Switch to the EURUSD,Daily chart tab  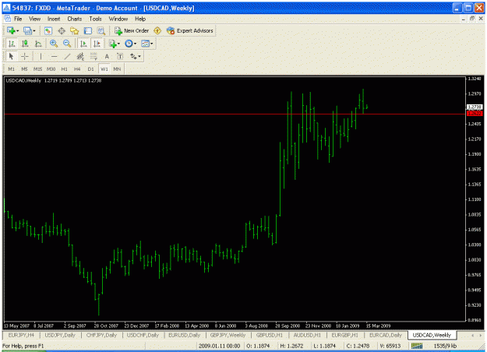(x=184, y=335)
